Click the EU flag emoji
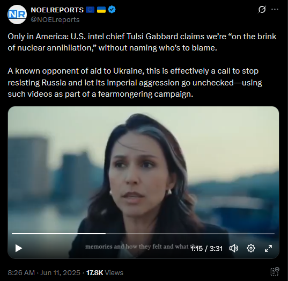Viewport: 288px width, 281px height. click(90, 10)
